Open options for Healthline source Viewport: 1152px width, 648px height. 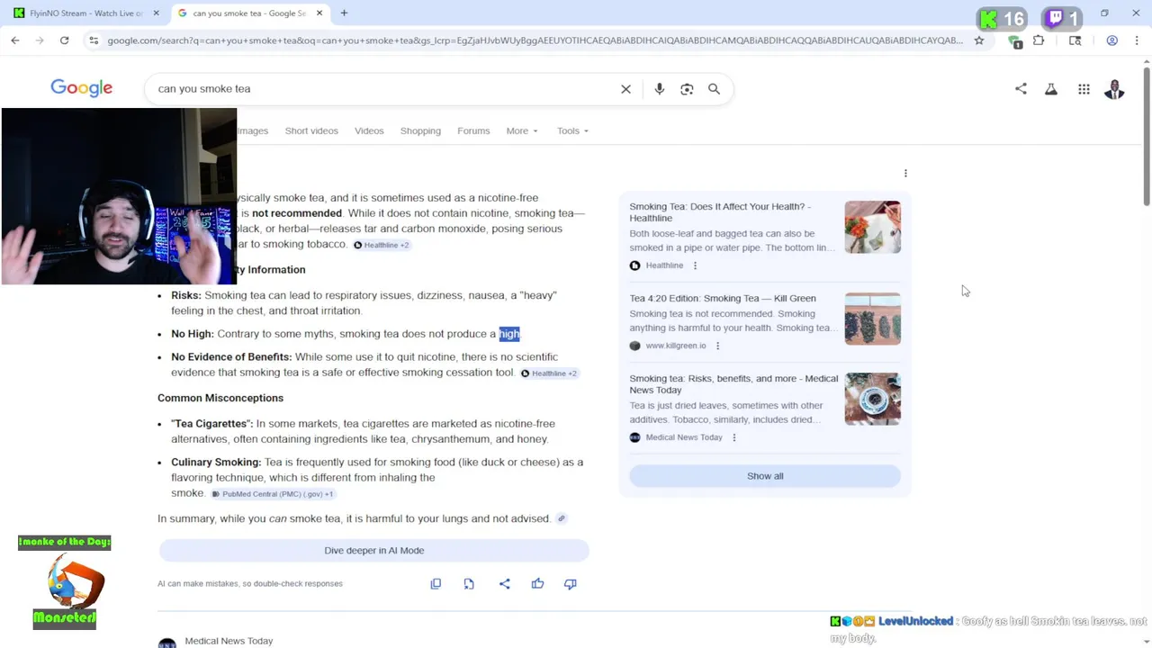pyautogui.click(x=695, y=265)
